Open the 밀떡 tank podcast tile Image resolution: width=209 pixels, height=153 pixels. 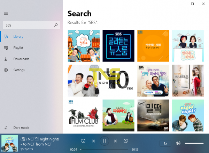[x=153, y=116]
